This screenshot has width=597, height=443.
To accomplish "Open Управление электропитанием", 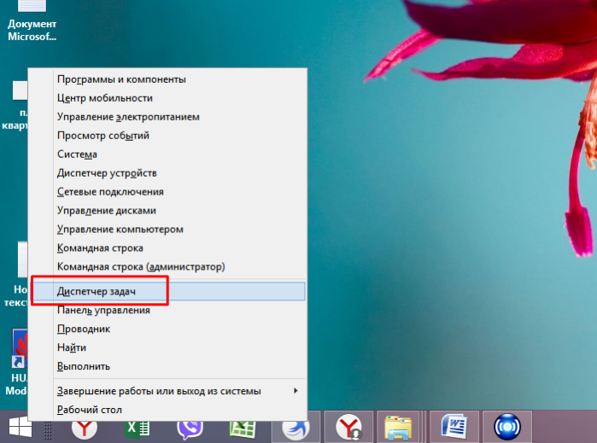I will 167,116.
